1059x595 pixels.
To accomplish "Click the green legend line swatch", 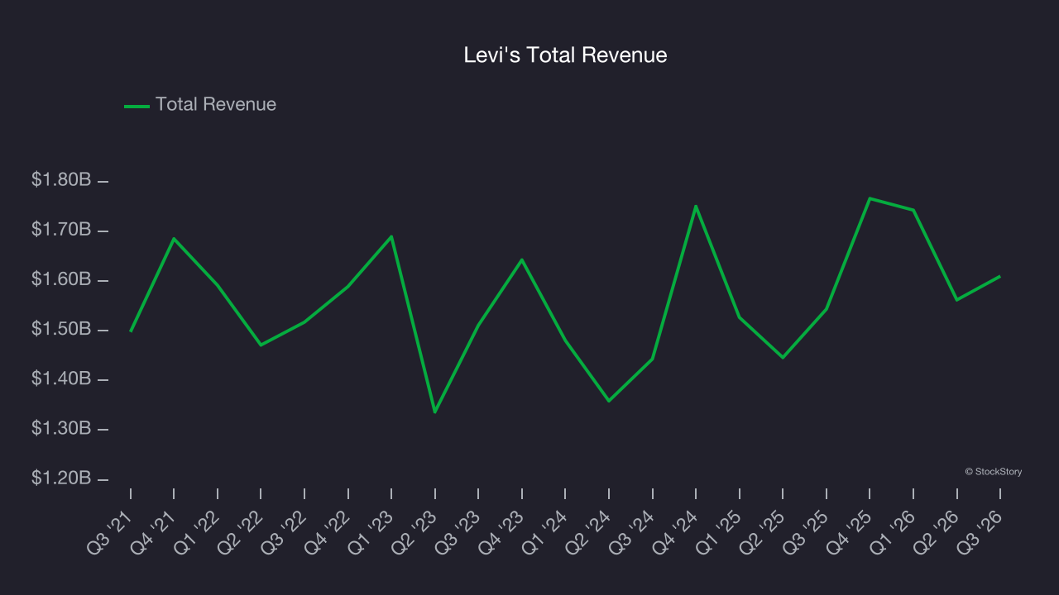I will point(137,106).
